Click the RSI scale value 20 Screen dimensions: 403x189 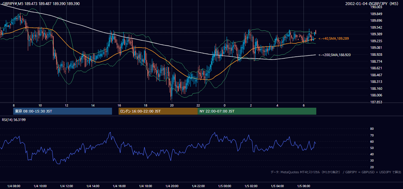coord(372,167)
